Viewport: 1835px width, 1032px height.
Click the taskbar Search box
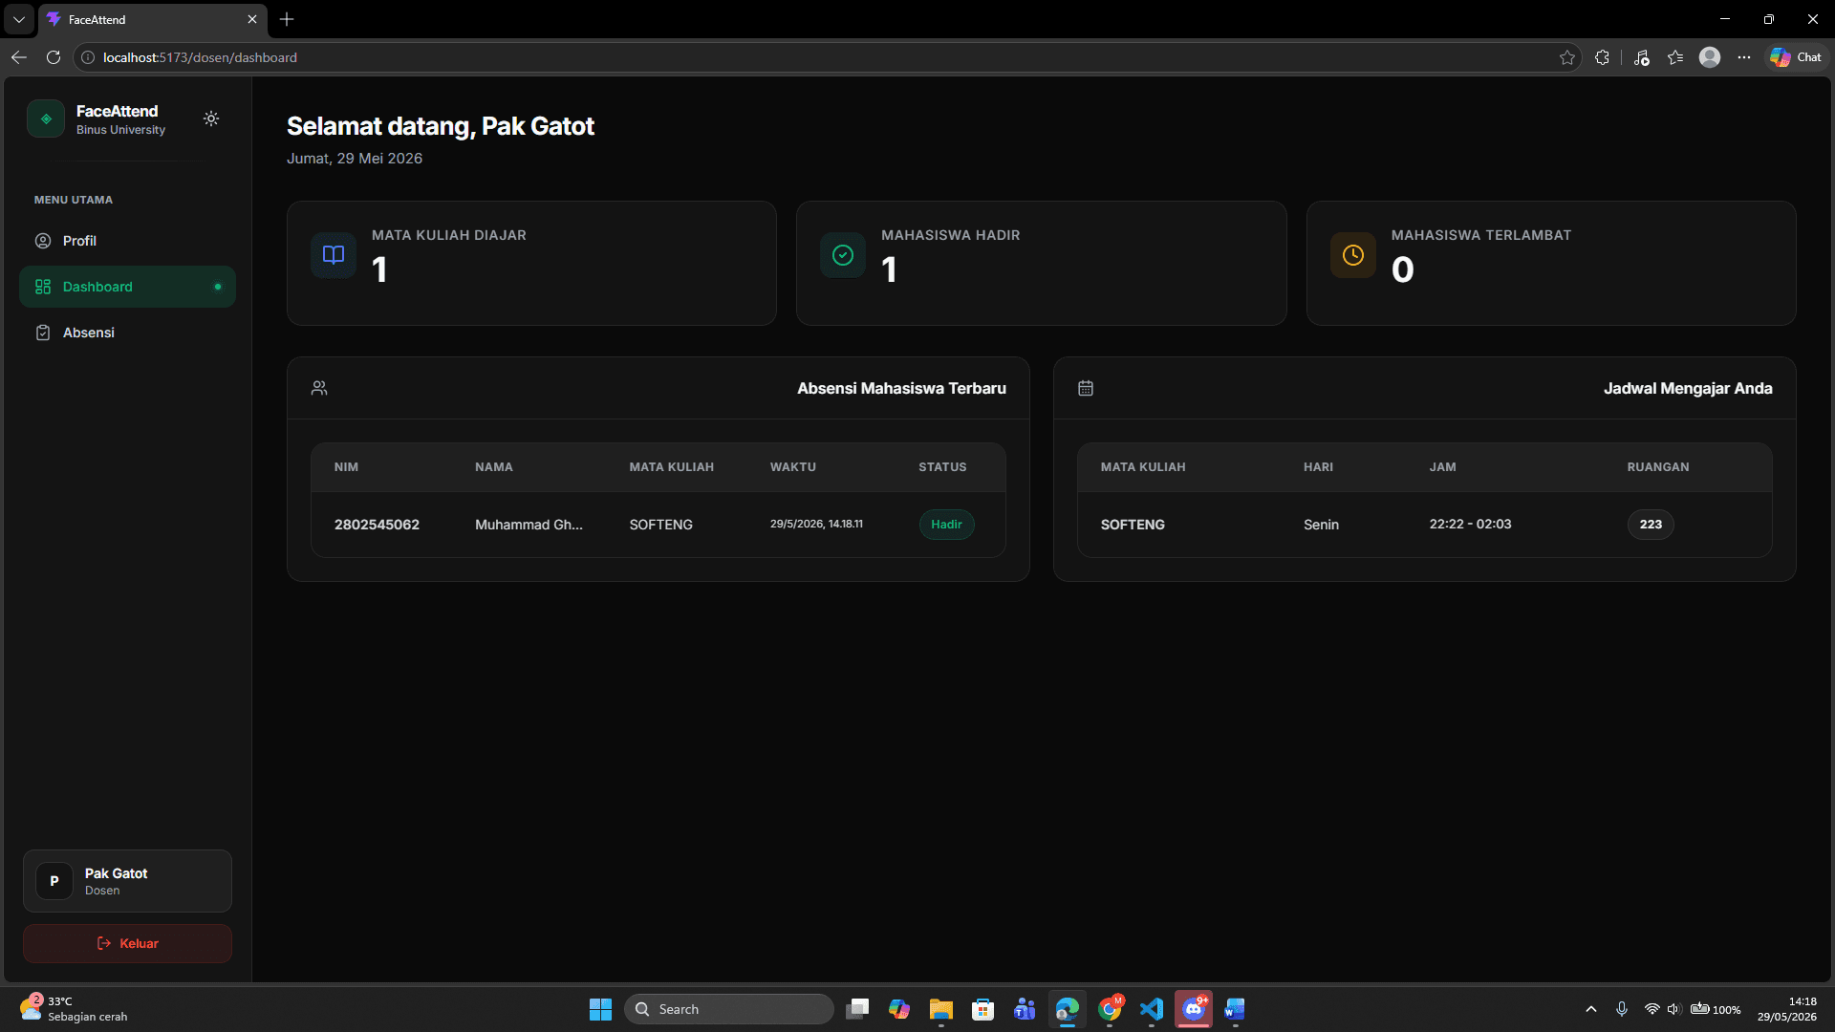tap(729, 1009)
